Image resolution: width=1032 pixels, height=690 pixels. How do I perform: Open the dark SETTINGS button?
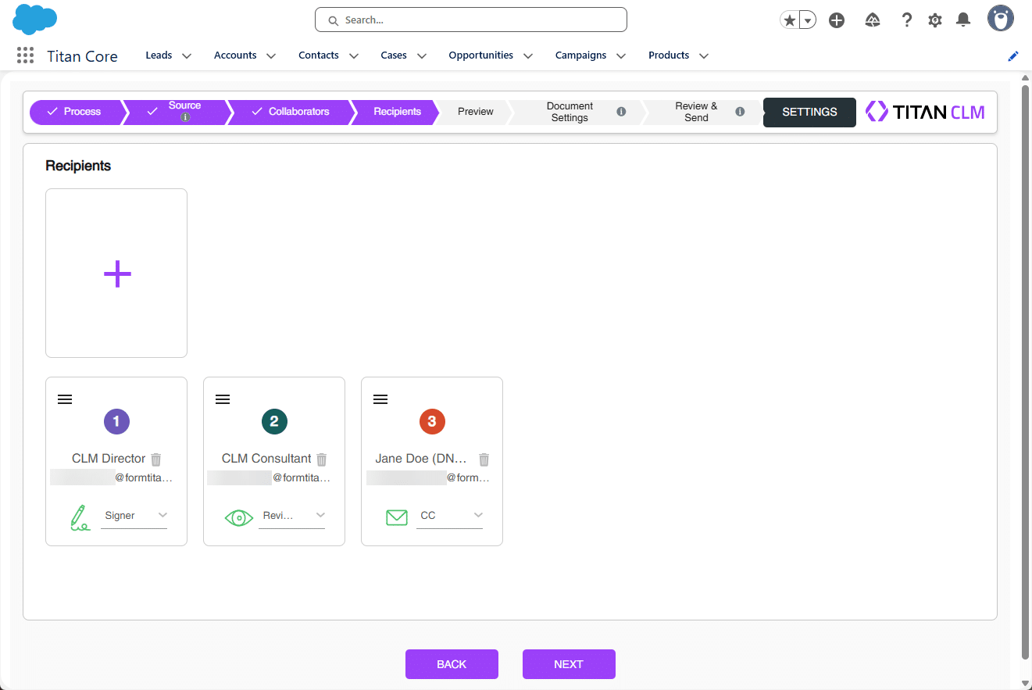click(x=809, y=112)
